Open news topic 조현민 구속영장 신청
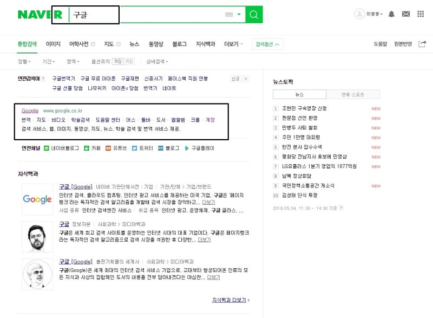The image size is (433, 318). [304, 108]
